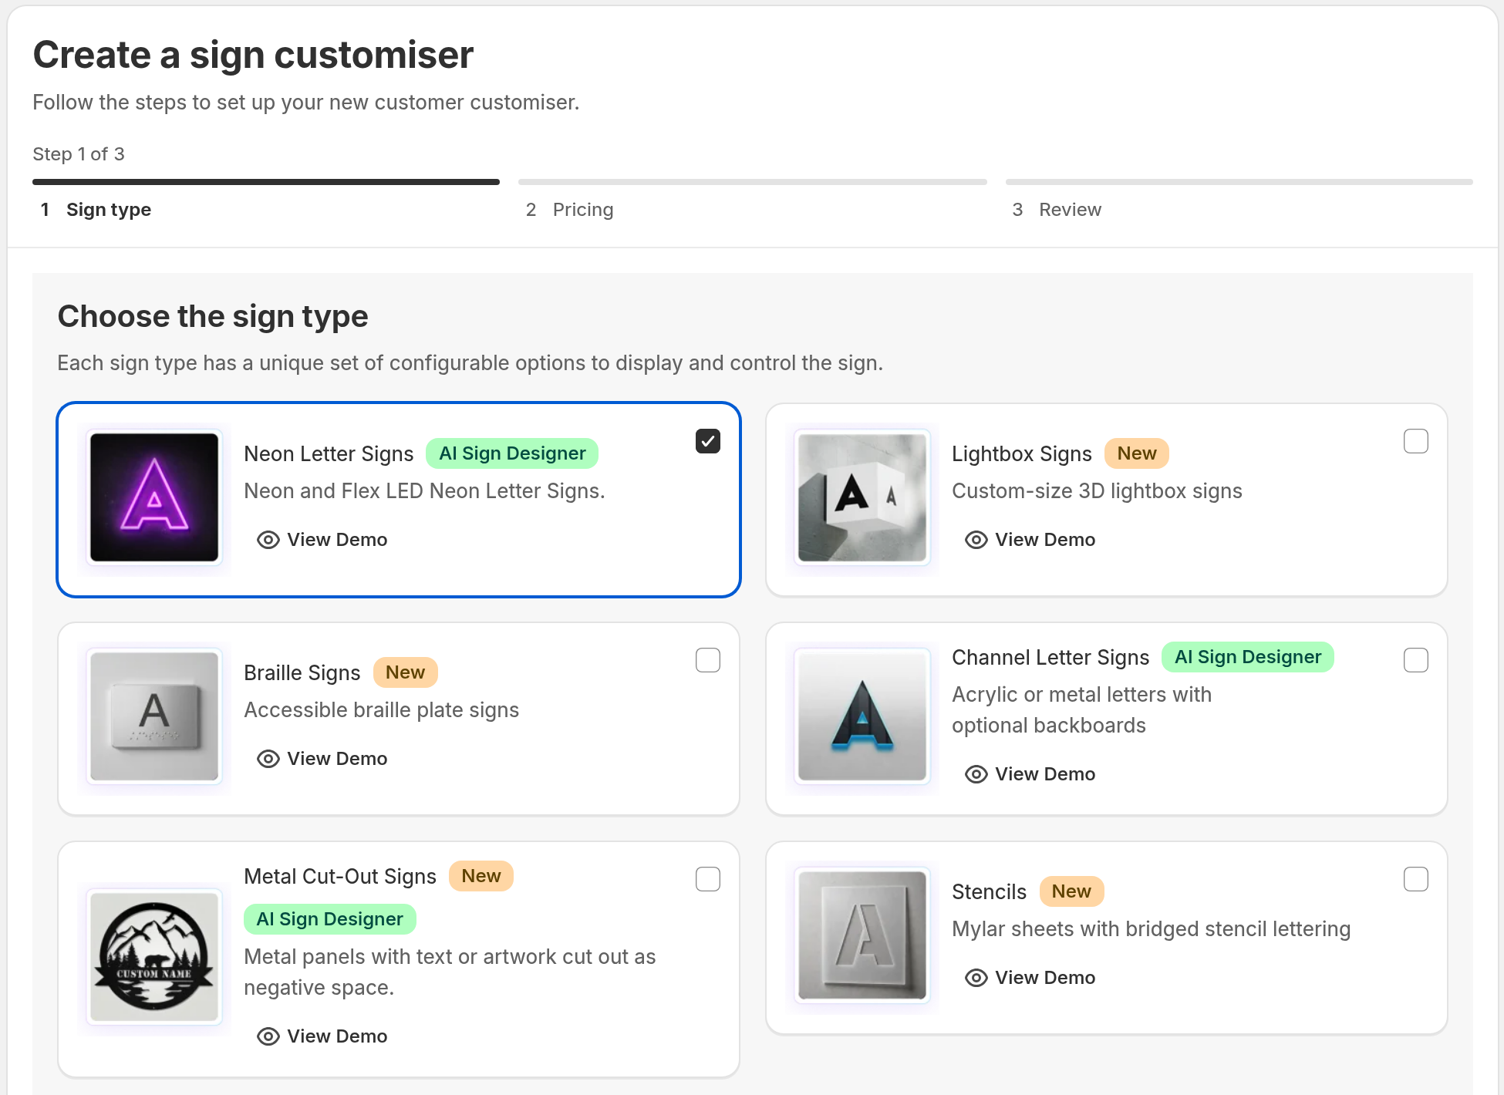Check the Lightbox Signs checkbox

click(1415, 441)
